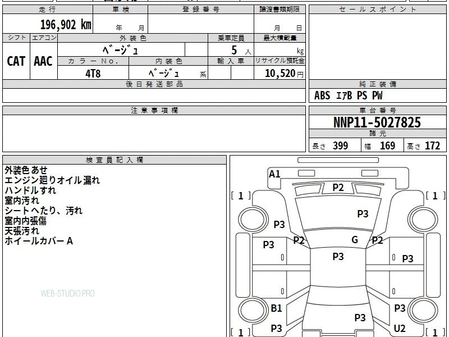Viewport: 449px width, 337px height.
Task: Click the 純正装備 header
Action: pyautogui.click(x=377, y=84)
